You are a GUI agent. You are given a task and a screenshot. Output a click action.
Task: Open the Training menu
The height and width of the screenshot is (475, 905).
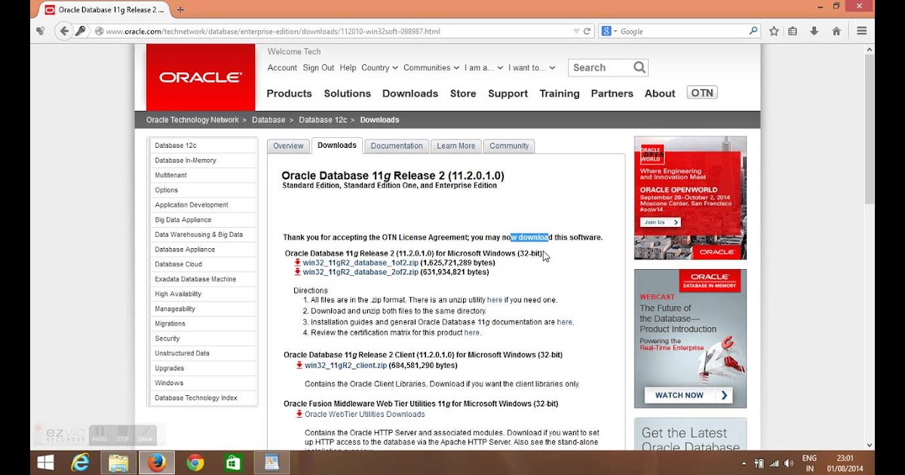click(560, 93)
